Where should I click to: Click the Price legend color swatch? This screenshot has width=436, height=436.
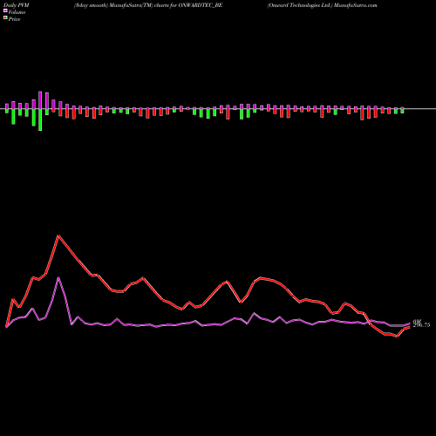[x=5, y=18]
